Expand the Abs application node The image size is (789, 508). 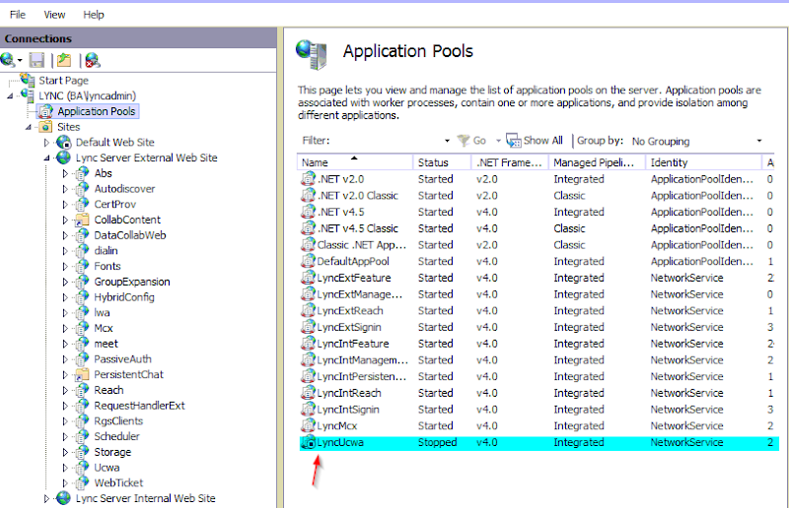(65, 173)
